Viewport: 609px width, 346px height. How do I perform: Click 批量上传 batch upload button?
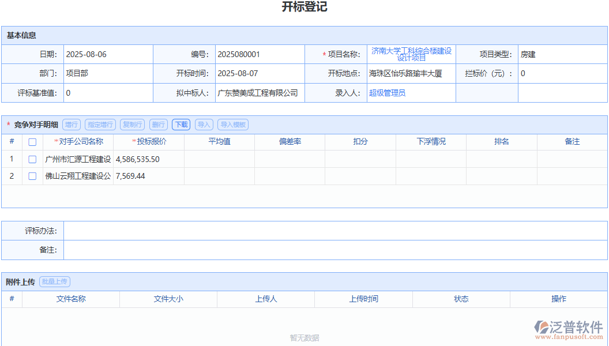54,281
